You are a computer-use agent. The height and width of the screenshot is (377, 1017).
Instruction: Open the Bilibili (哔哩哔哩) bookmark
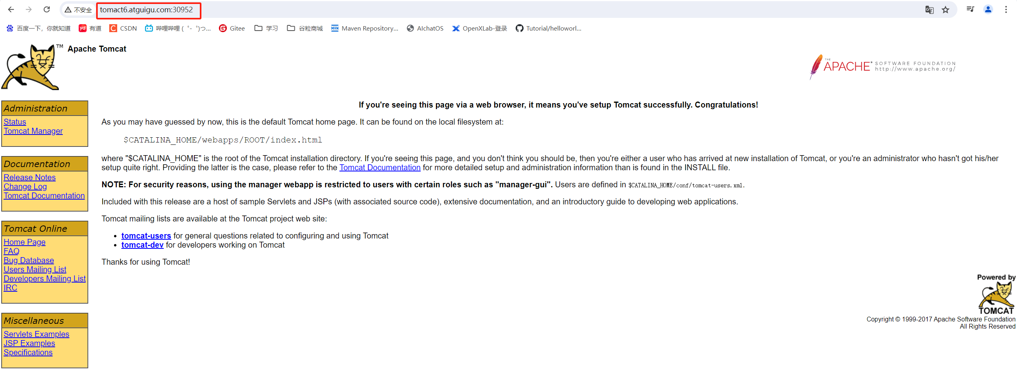[178, 28]
